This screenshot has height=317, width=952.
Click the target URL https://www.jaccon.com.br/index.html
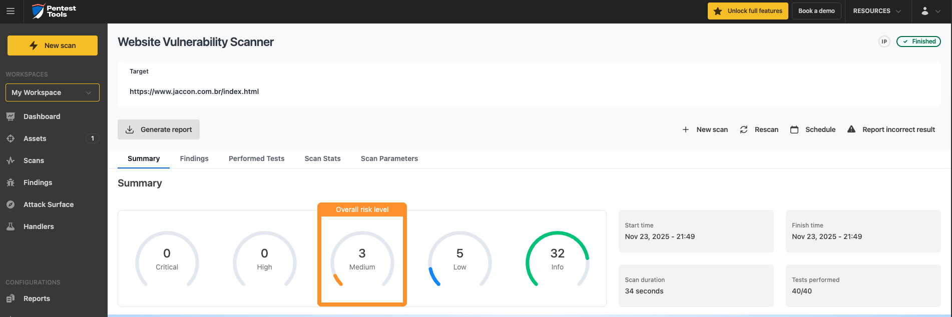coord(194,91)
